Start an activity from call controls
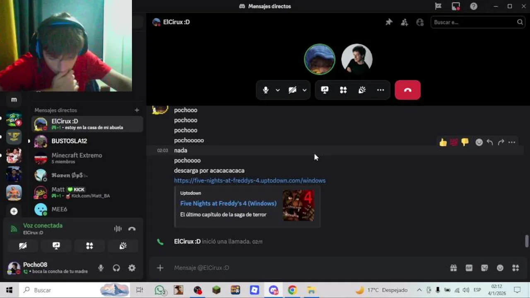The image size is (530, 298). pyautogui.click(x=343, y=90)
